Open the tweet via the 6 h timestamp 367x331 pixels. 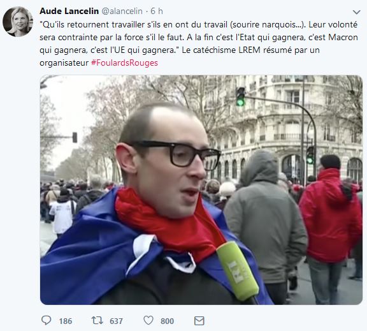point(157,11)
